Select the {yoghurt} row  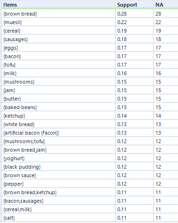90,158
